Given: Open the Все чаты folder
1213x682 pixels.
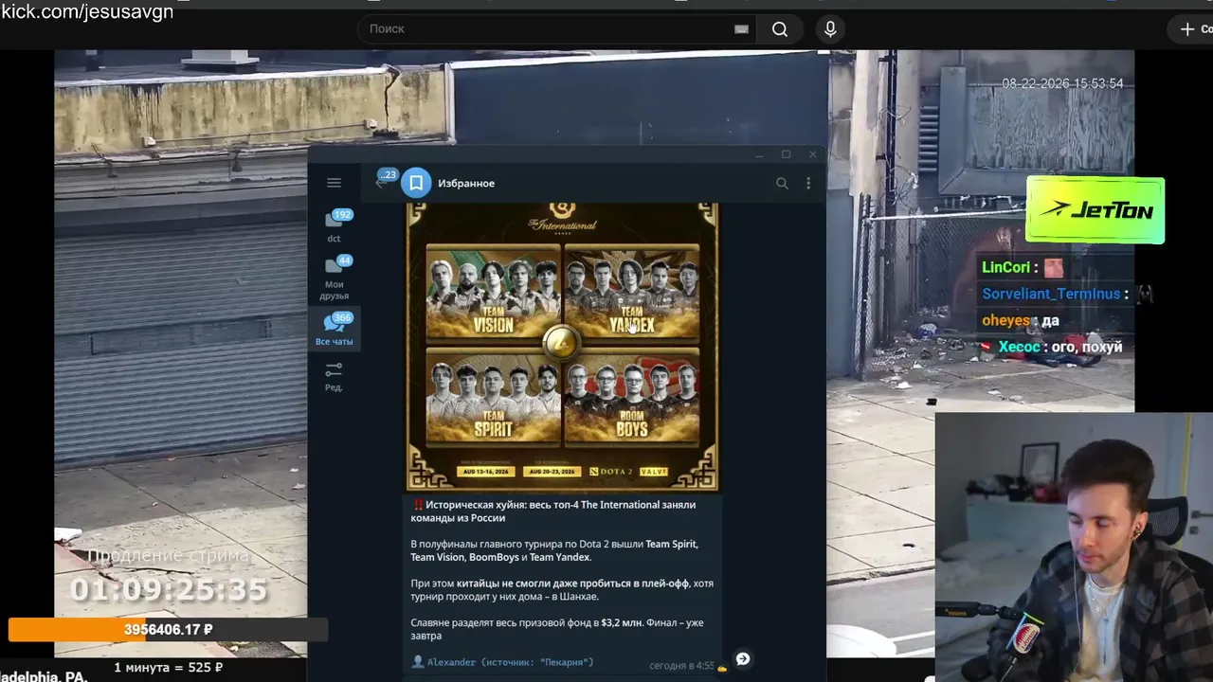Looking at the screenshot, I should (x=334, y=329).
